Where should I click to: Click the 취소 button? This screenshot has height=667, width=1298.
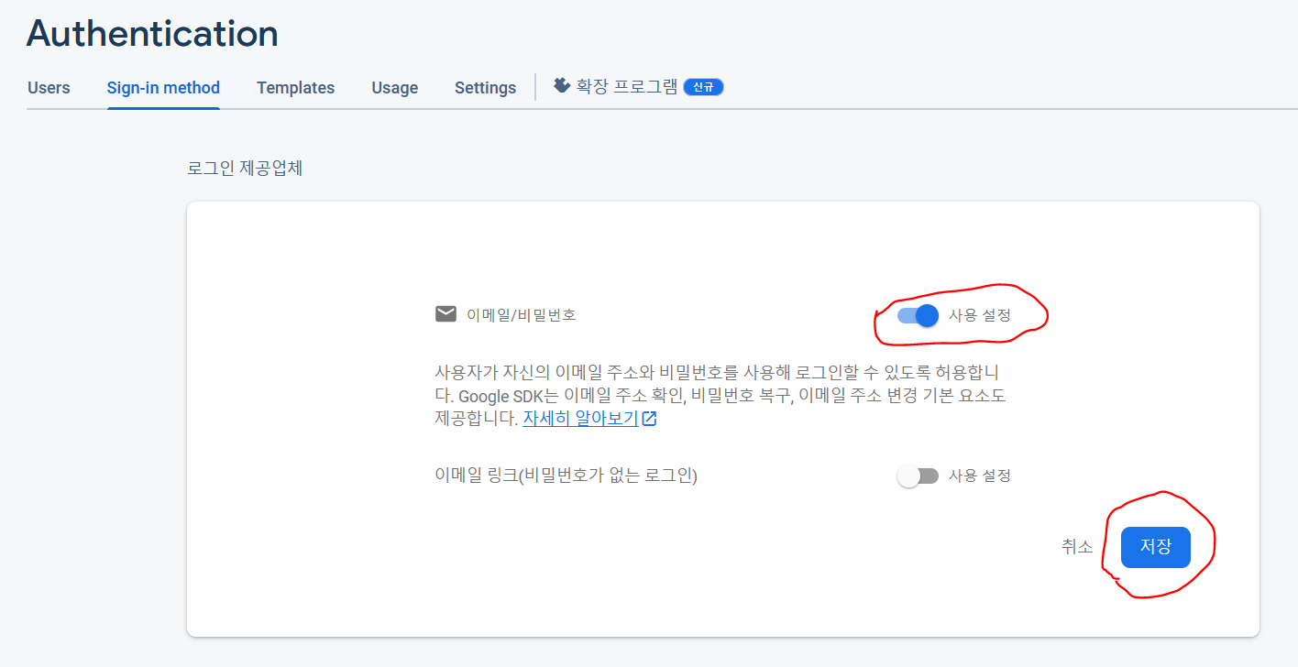1077,547
